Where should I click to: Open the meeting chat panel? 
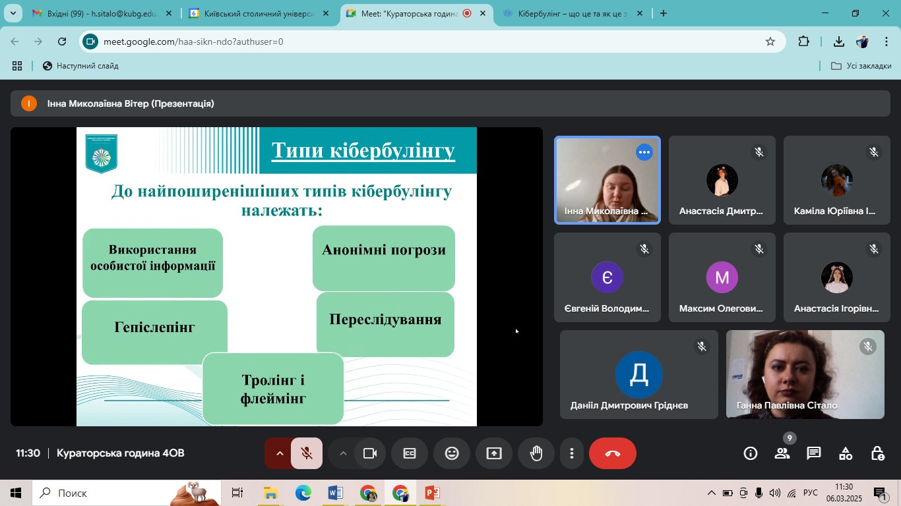pyautogui.click(x=814, y=453)
